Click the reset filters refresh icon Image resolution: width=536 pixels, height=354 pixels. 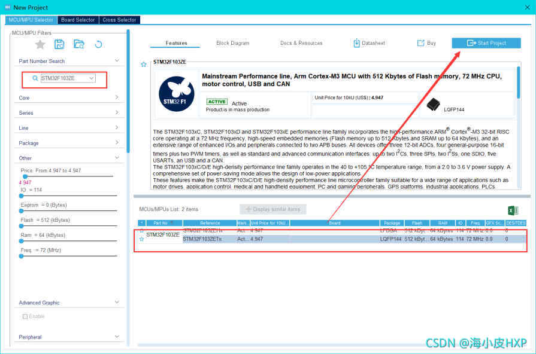tap(98, 44)
